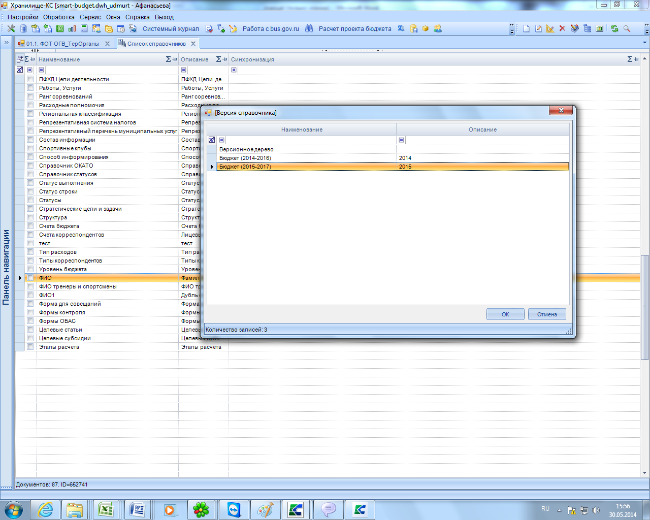The height and width of the screenshot is (520, 650).
Task: Click the red X delete icon
Action: tap(562, 28)
